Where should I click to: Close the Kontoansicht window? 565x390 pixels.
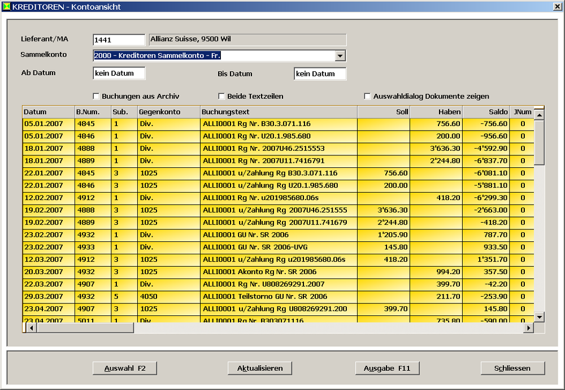[557, 7]
